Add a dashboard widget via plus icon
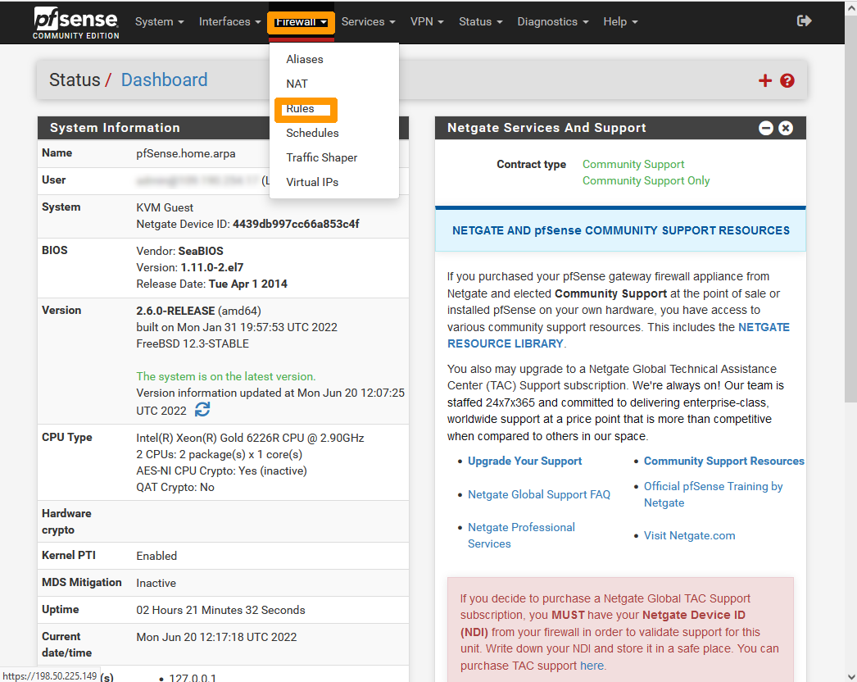857x682 pixels. (764, 80)
